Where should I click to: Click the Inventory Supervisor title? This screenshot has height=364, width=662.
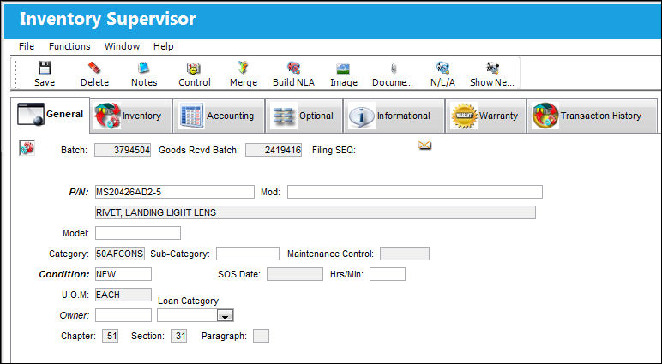click(108, 20)
